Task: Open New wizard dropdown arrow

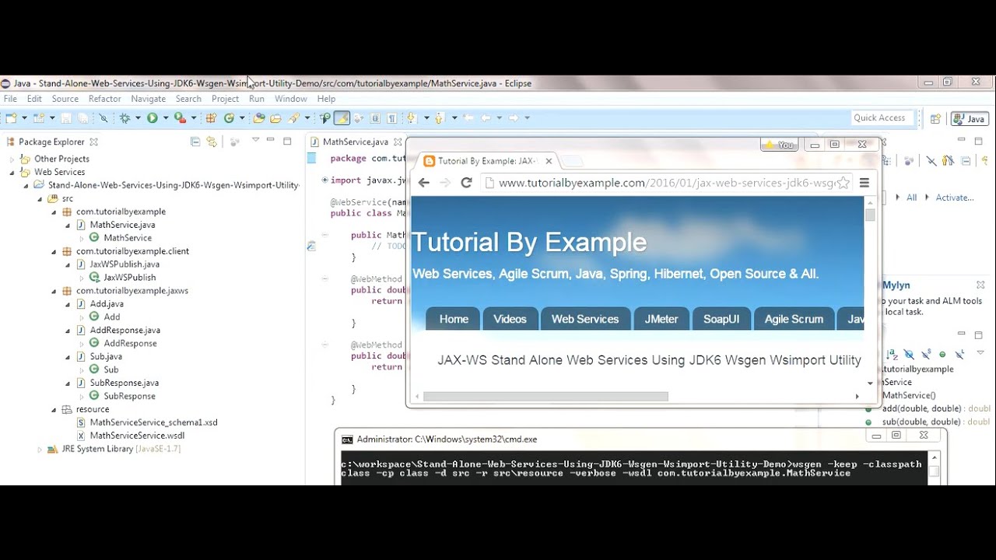Action: [x=24, y=118]
